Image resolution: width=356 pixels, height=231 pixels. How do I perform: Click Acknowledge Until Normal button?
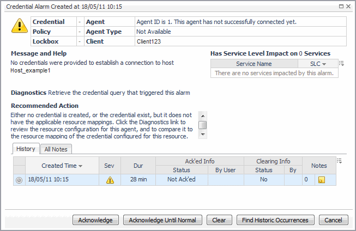coord(162,220)
